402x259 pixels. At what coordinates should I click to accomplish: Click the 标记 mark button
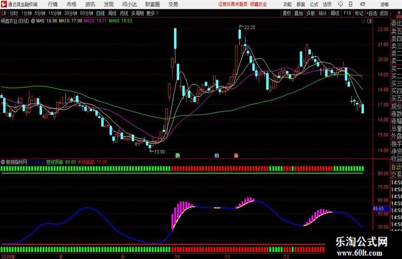tap(359, 13)
